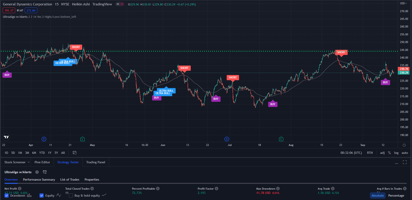Click the Equity line chart icon
Image resolution: width=412 pixels, height=200 pixels.
59,196
